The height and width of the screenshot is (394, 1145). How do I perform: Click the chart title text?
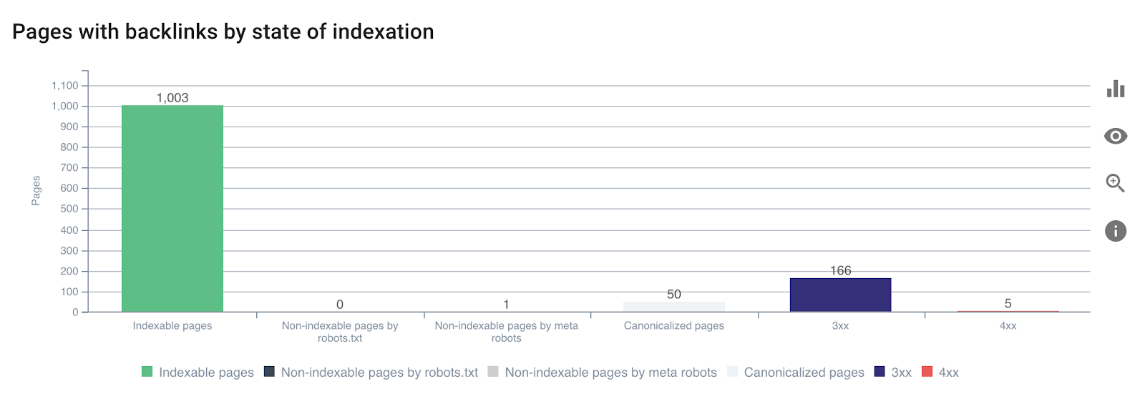point(223,32)
